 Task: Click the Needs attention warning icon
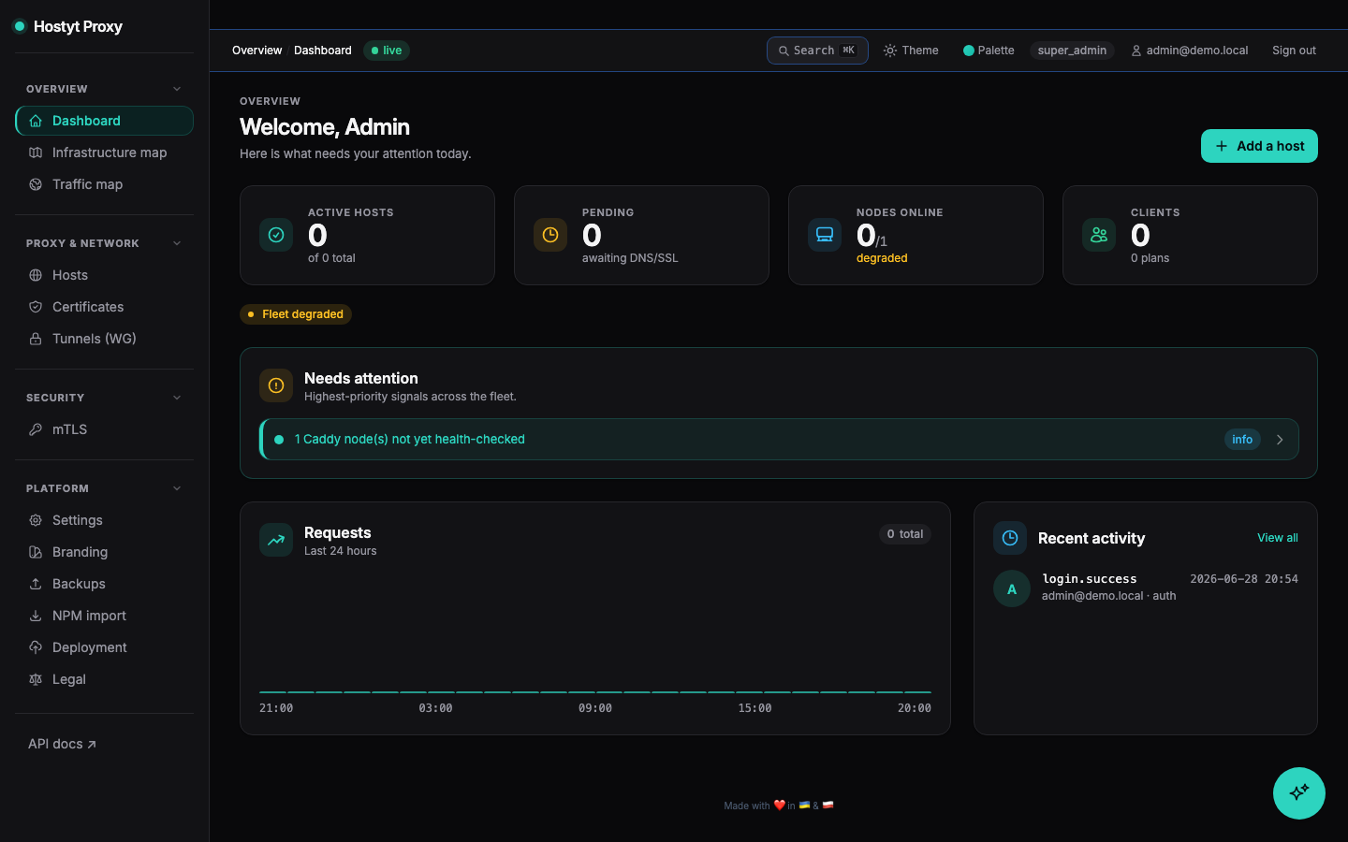pyautogui.click(x=276, y=385)
